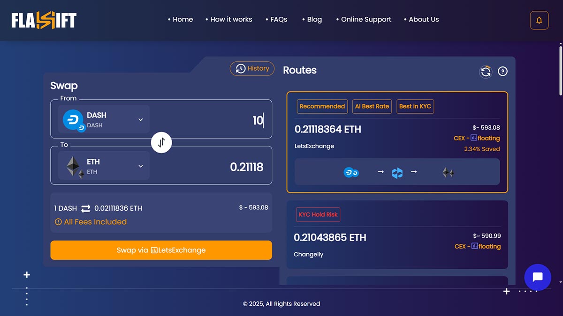This screenshot has height=316, width=563.
Task: Toggle the "AI Best Rate" filter
Action: coord(372,106)
